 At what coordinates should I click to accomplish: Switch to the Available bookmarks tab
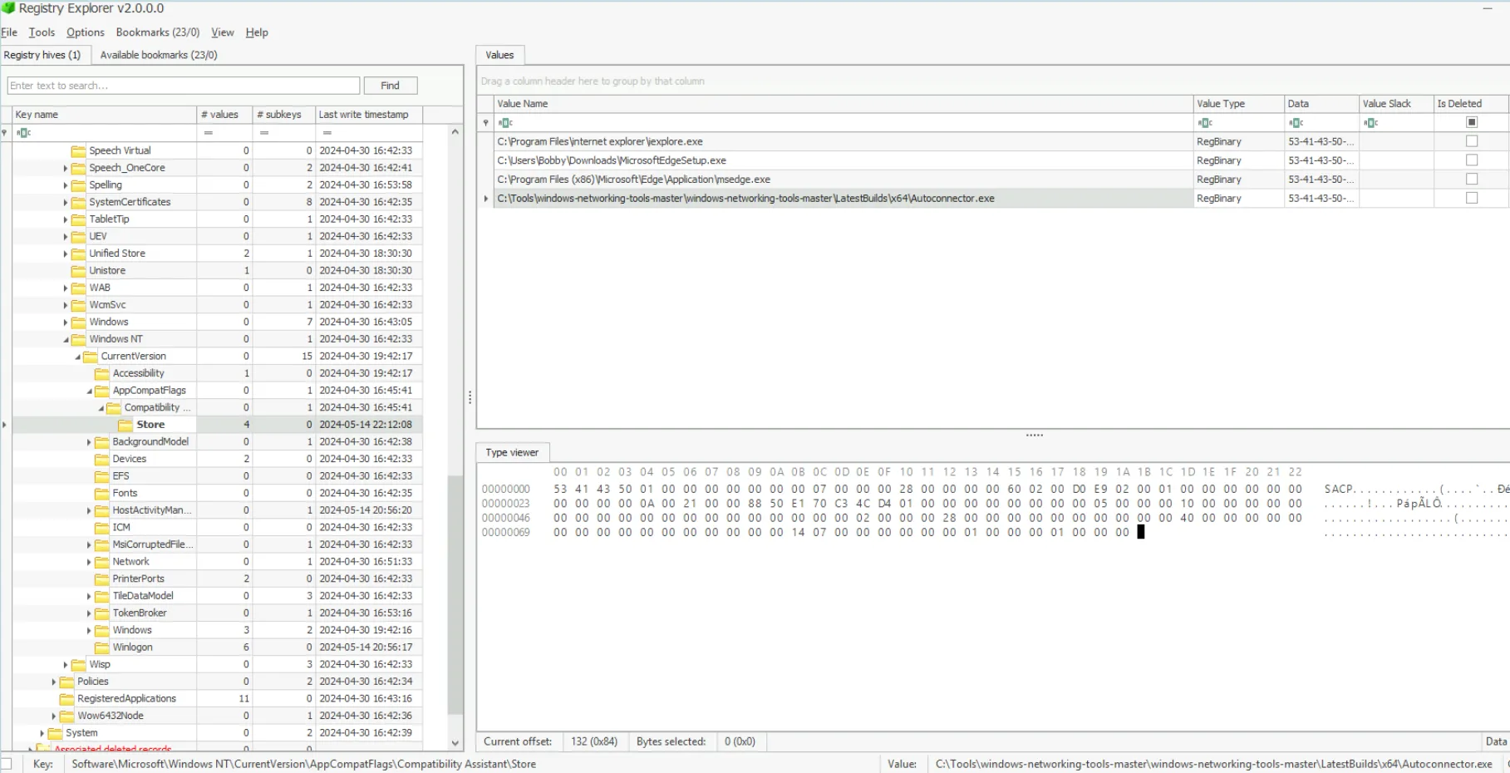pos(157,54)
